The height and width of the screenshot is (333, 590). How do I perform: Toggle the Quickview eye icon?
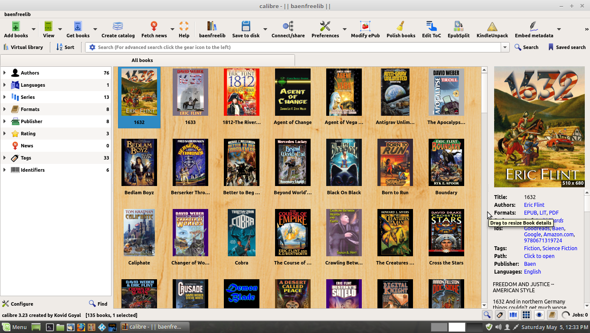539,315
